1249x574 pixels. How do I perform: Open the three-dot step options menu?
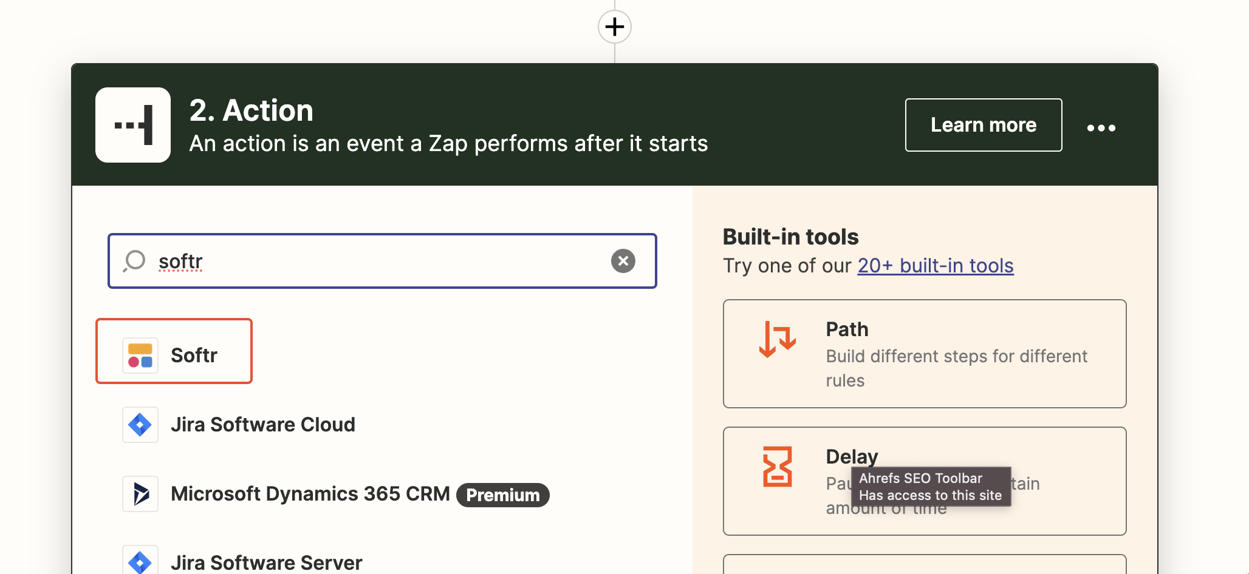[1101, 127]
